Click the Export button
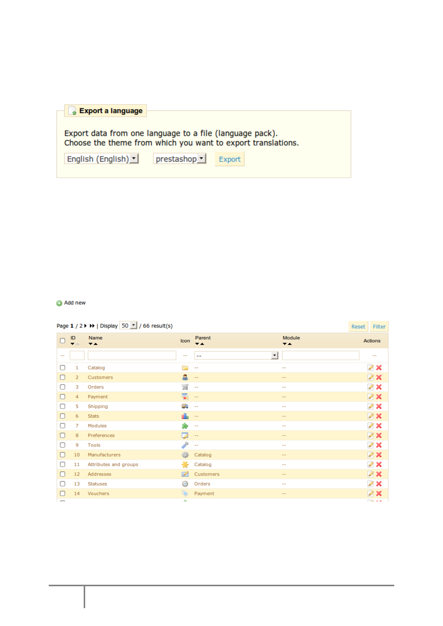This screenshot has width=443, height=626. tap(229, 159)
